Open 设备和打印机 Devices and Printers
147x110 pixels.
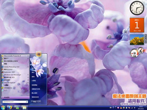coord(36,89)
